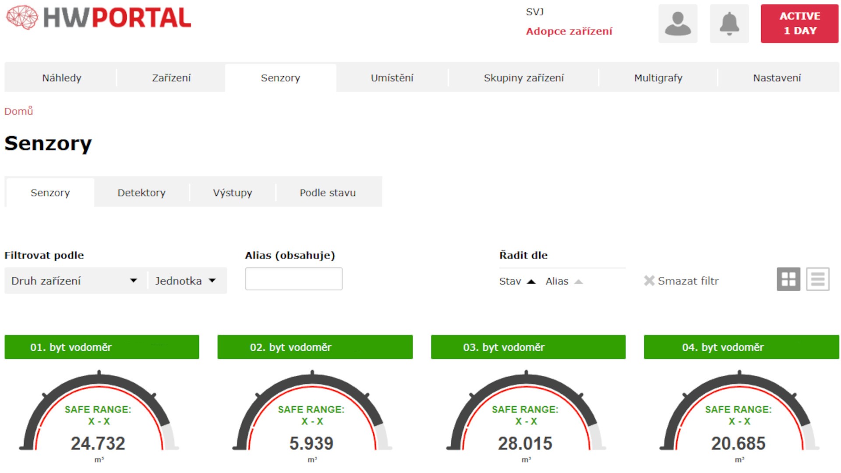
Task: Switch to grid tile view
Action: pyautogui.click(x=788, y=279)
